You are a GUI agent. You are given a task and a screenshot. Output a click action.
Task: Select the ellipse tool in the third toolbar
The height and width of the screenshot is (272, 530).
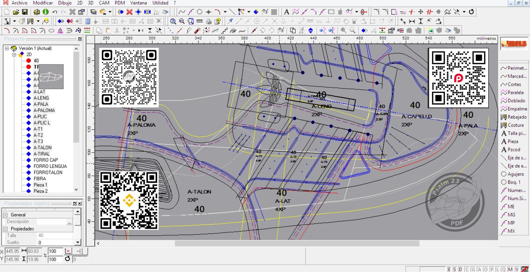tap(52, 30)
